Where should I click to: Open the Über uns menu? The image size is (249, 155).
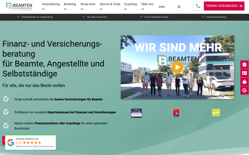tap(147, 4)
